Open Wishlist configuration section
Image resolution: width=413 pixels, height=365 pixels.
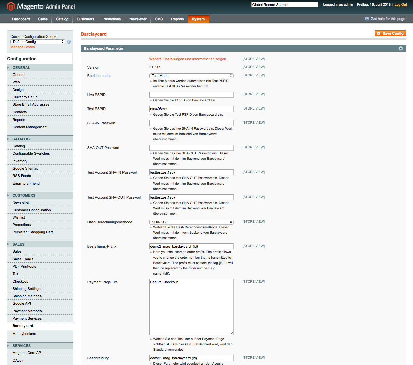(x=40, y=217)
